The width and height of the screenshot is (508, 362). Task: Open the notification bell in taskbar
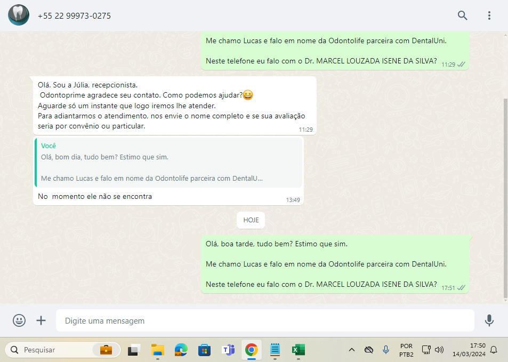[494, 350]
